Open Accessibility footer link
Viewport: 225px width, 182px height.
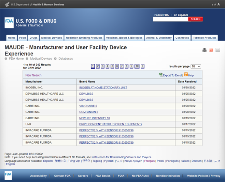38,176
